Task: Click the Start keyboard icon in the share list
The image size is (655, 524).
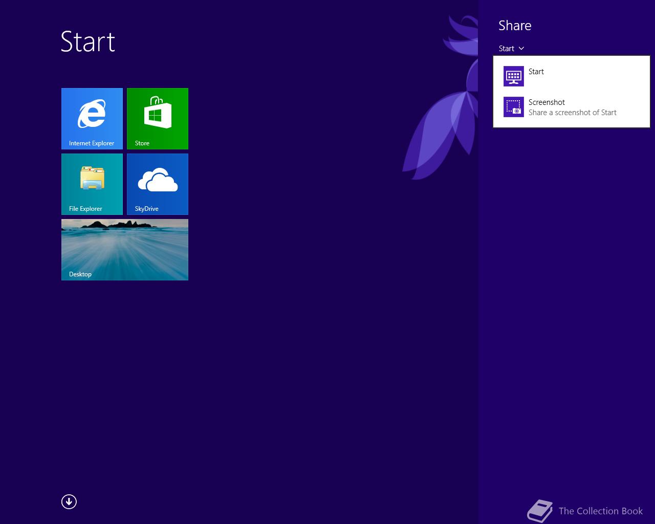Action: pos(513,76)
